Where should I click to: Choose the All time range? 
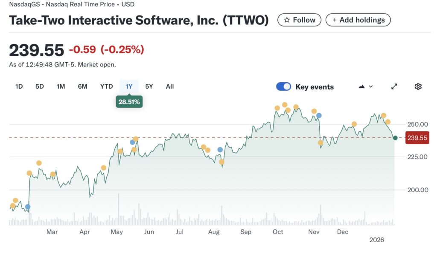pos(170,87)
